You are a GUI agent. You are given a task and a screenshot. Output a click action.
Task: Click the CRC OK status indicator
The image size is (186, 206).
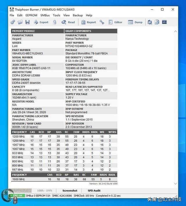click(17, 196)
